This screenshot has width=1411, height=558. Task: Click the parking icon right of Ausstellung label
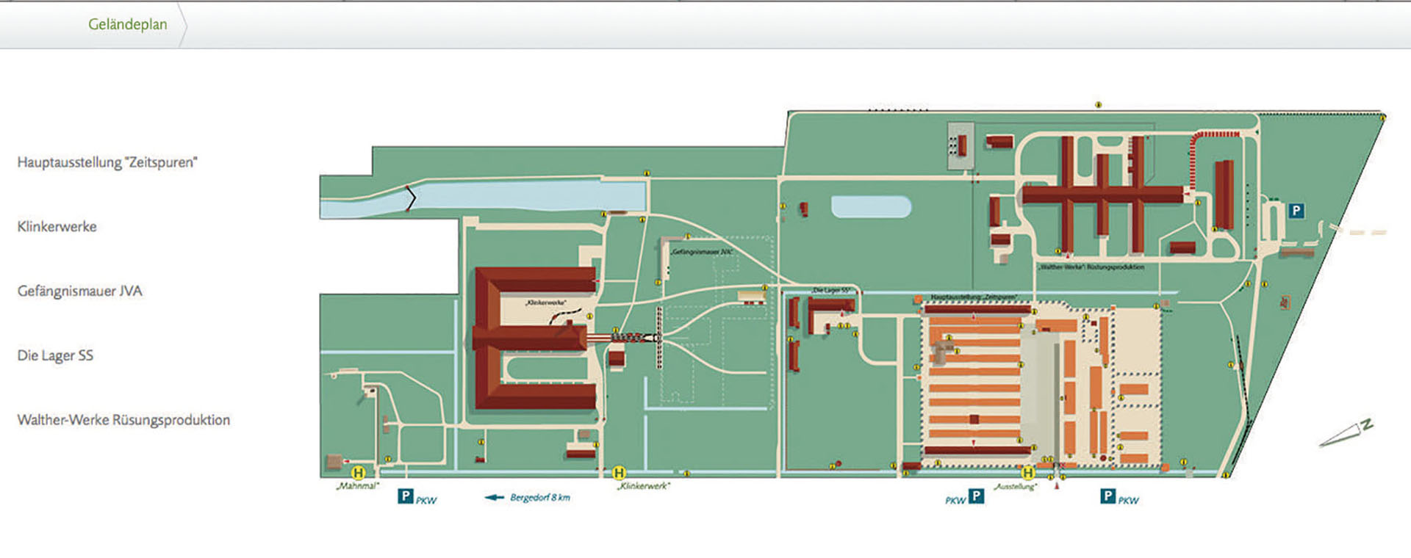(x=1107, y=496)
